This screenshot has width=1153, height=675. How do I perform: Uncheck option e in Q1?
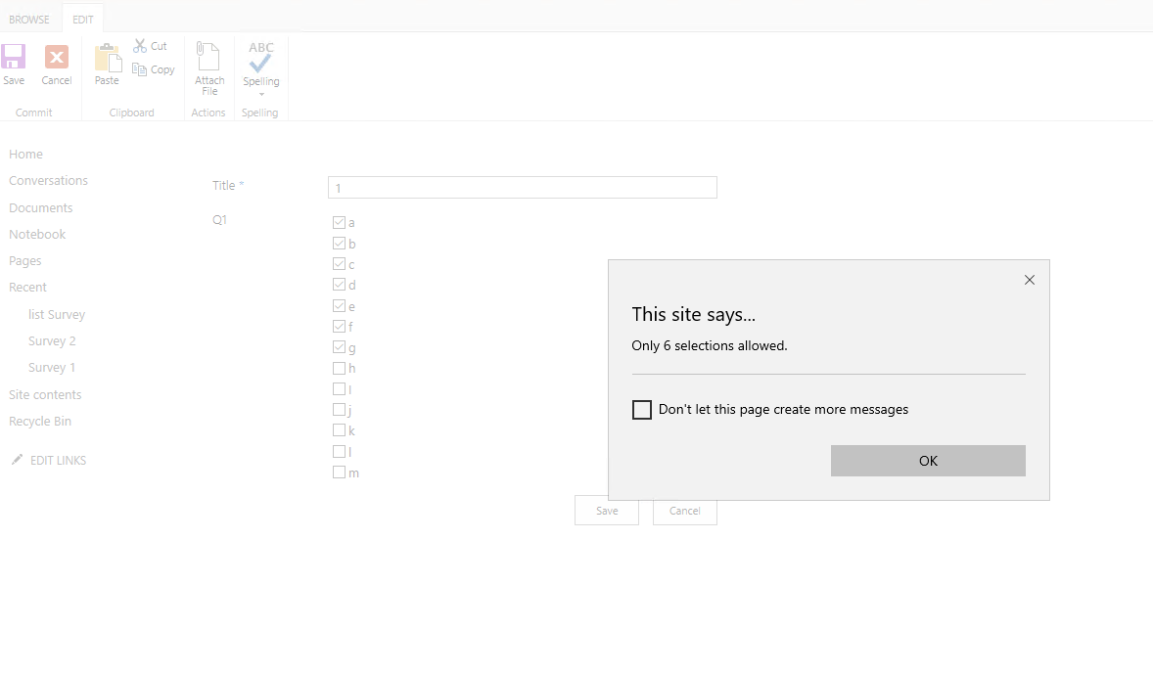[339, 305]
